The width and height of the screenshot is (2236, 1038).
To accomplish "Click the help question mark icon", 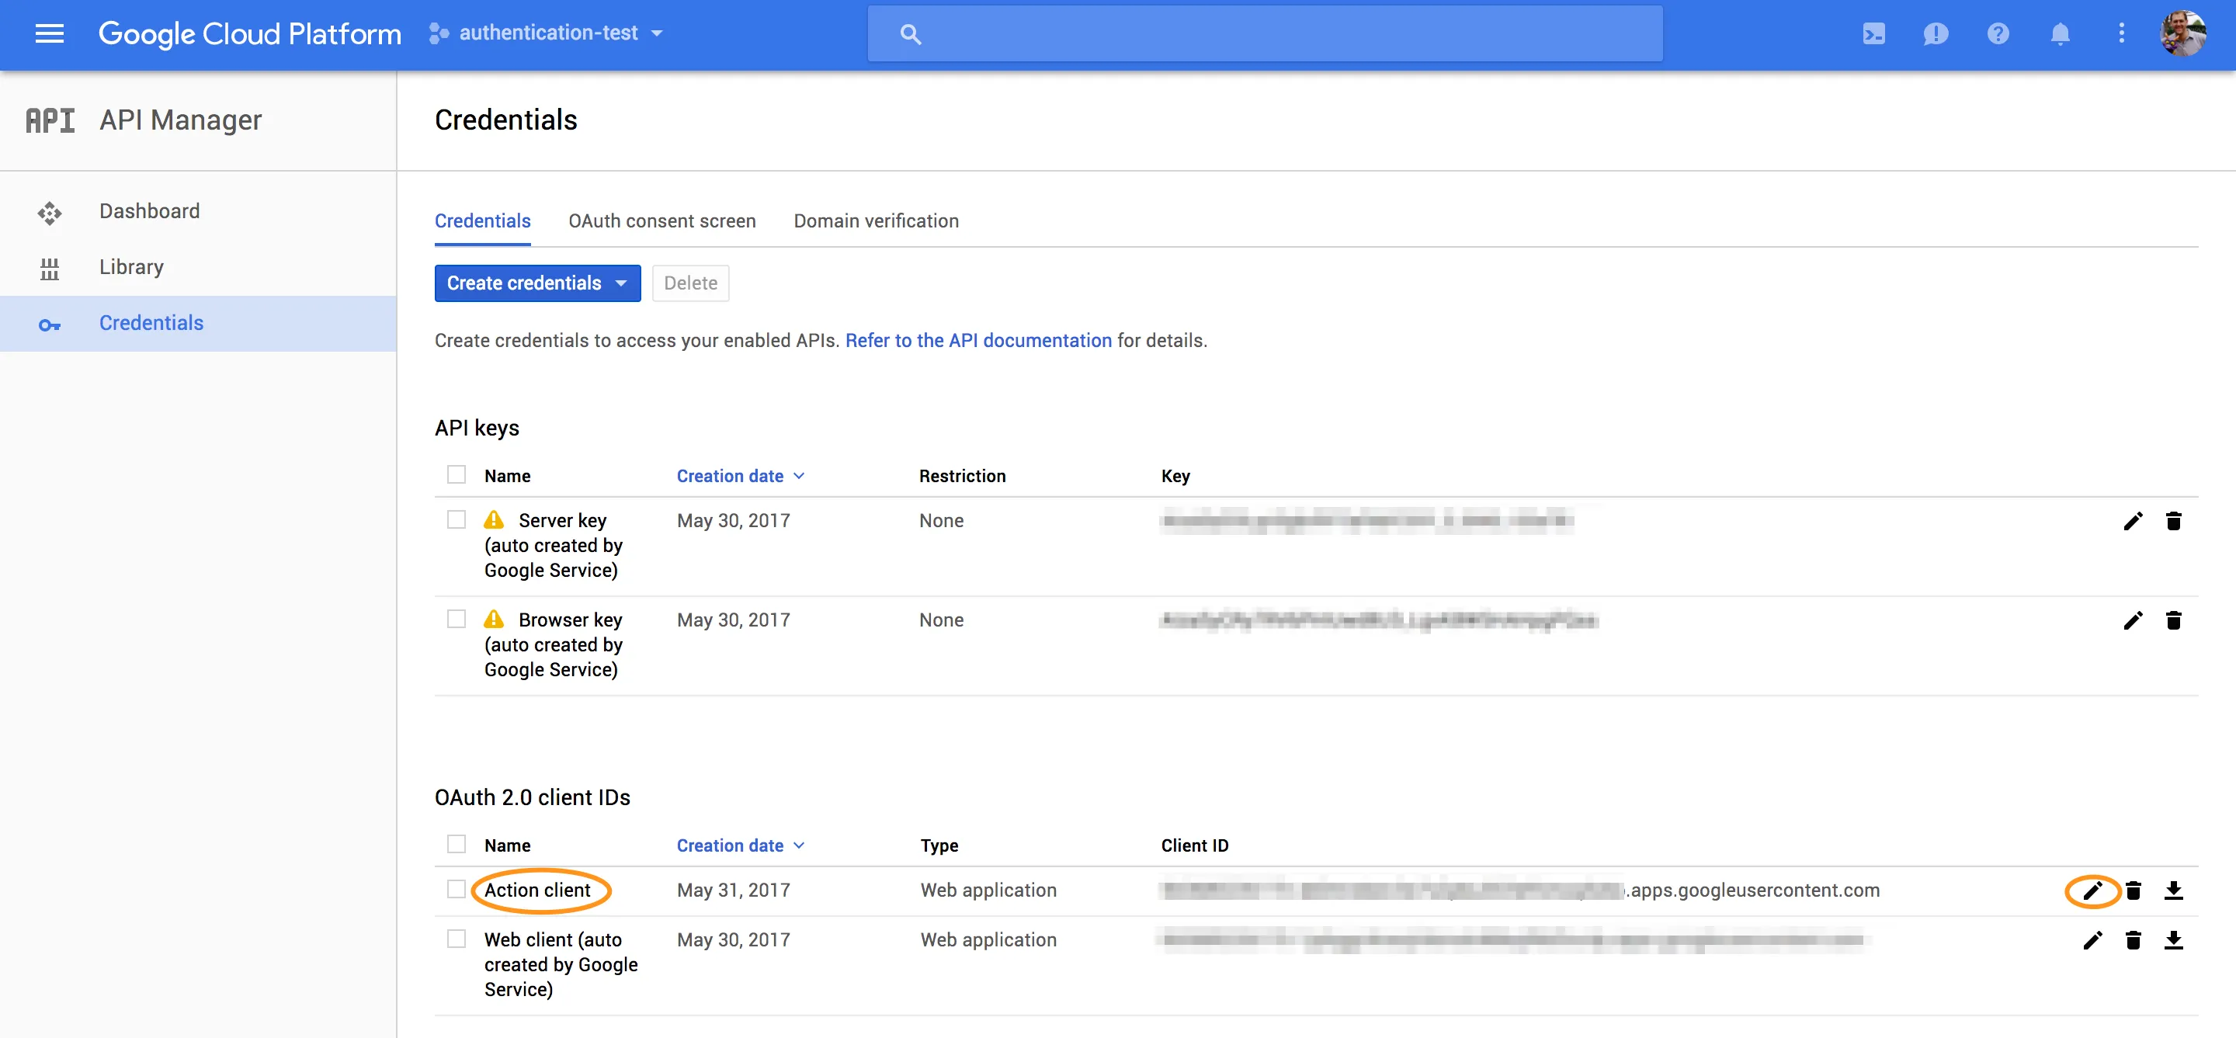I will (1998, 33).
